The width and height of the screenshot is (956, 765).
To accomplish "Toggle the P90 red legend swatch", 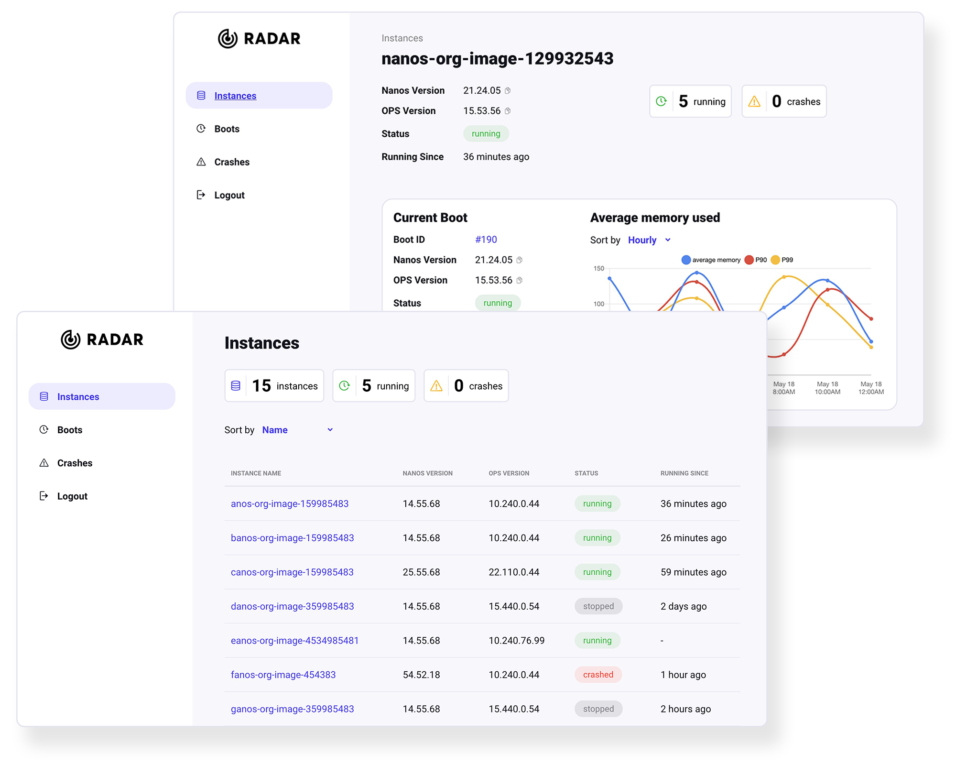I will 749,260.
